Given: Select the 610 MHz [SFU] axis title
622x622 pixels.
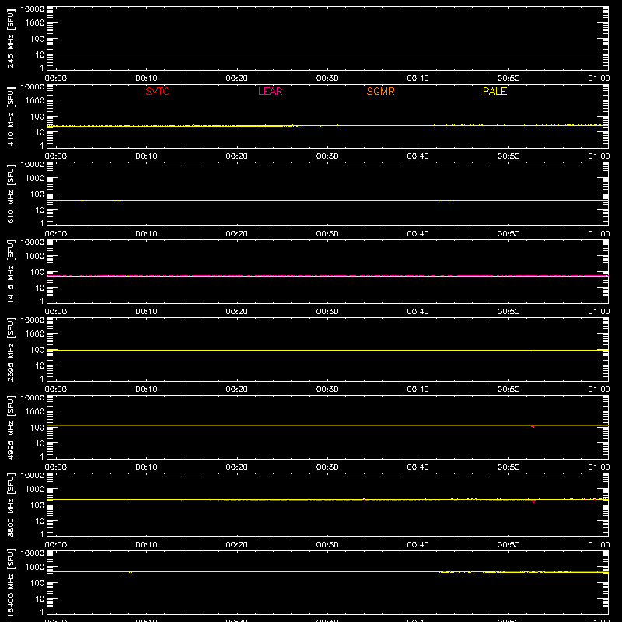Looking at the screenshot, I should point(10,194).
